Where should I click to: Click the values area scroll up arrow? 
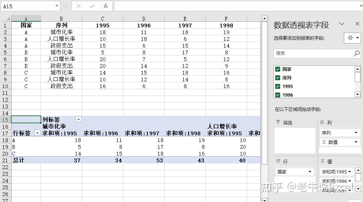click(x=358, y=171)
